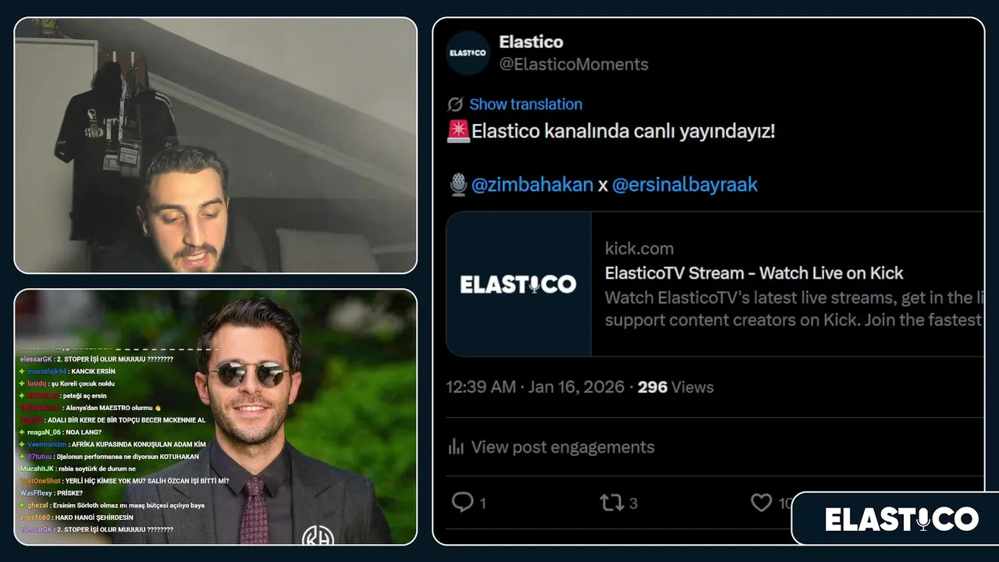The image size is (999, 562).
Task: Open @zimbahakan mention
Action: 532,185
